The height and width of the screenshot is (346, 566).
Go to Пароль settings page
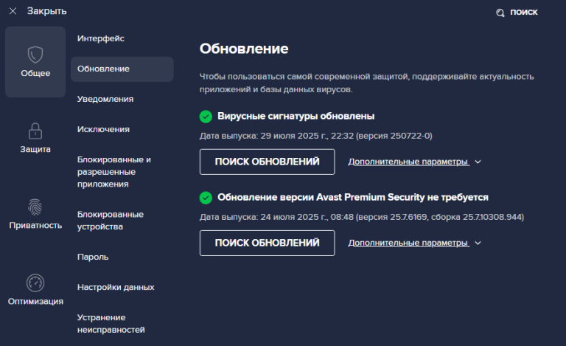click(x=93, y=257)
